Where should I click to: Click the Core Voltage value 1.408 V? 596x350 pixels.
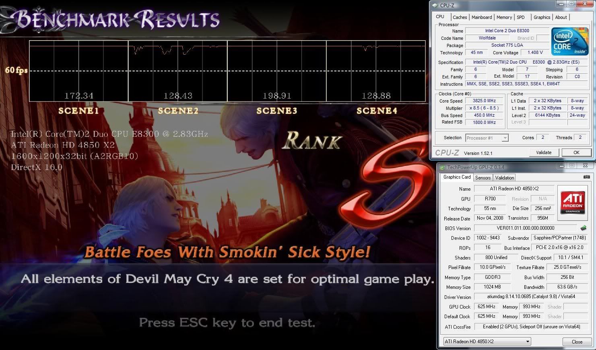pyautogui.click(x=535, y=52)
